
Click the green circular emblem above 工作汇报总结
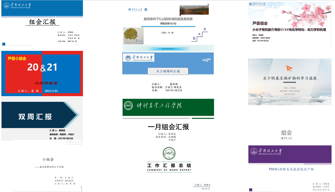pyautogui.click(x=169, y=154)
